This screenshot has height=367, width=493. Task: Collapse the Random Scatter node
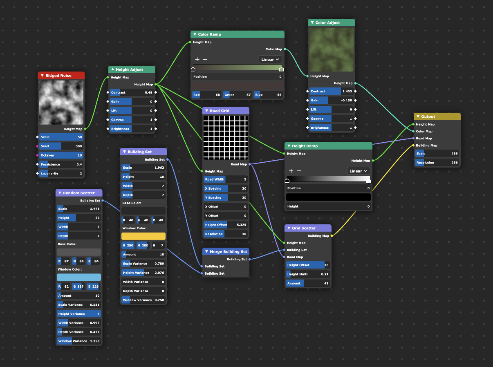tap(60, 193)
